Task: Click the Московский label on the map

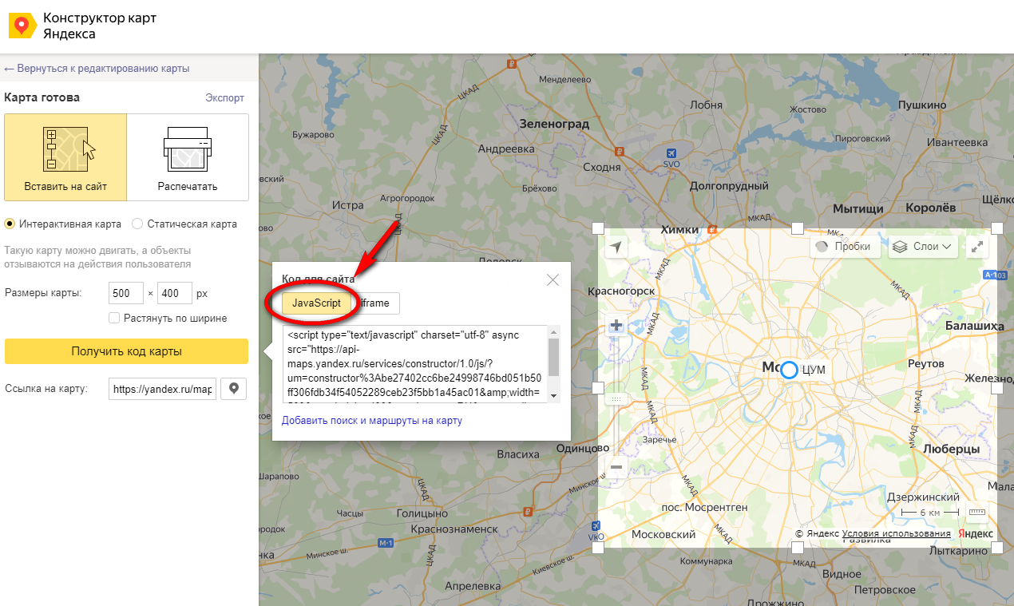Action: [x=663, y=534]
